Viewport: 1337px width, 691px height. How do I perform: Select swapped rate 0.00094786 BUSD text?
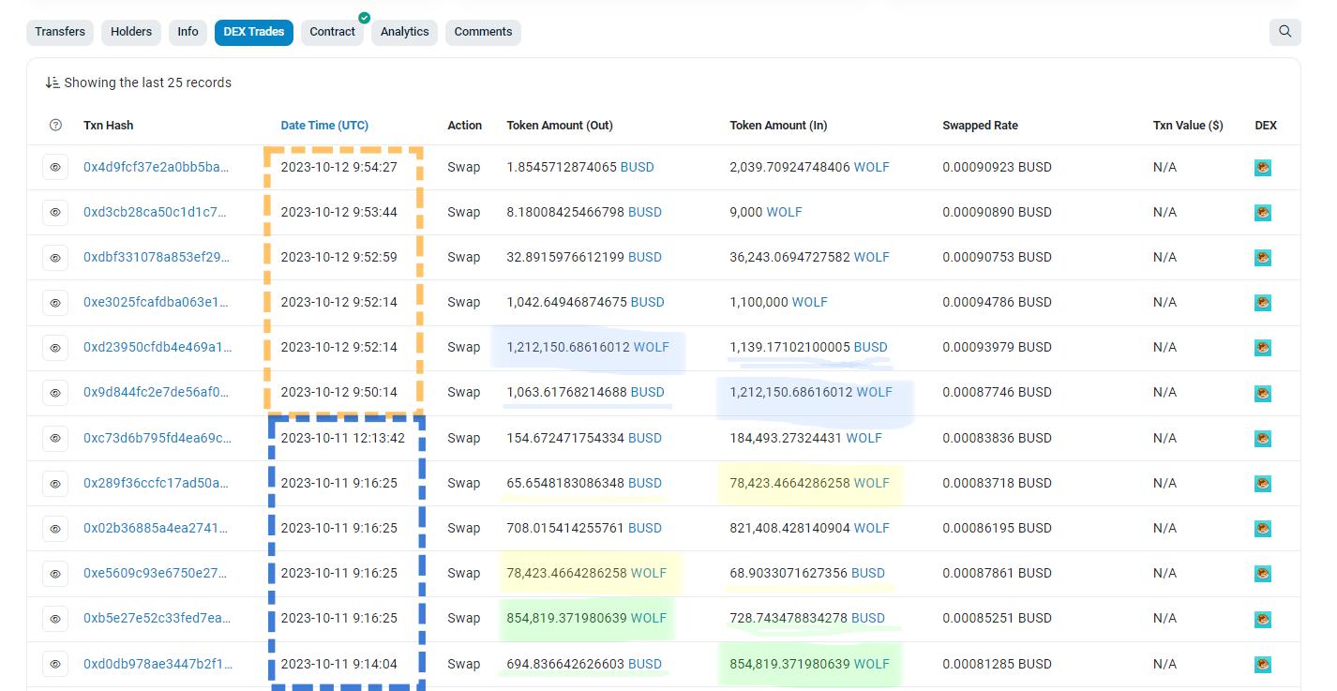point(997,302)
